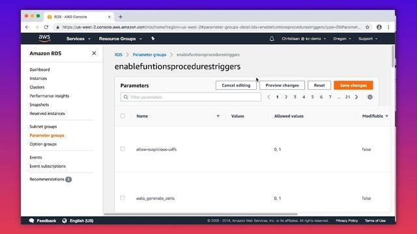
Task: Sort by the Name column arrow
Action: point(218,116)
